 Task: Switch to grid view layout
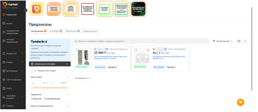239,41
